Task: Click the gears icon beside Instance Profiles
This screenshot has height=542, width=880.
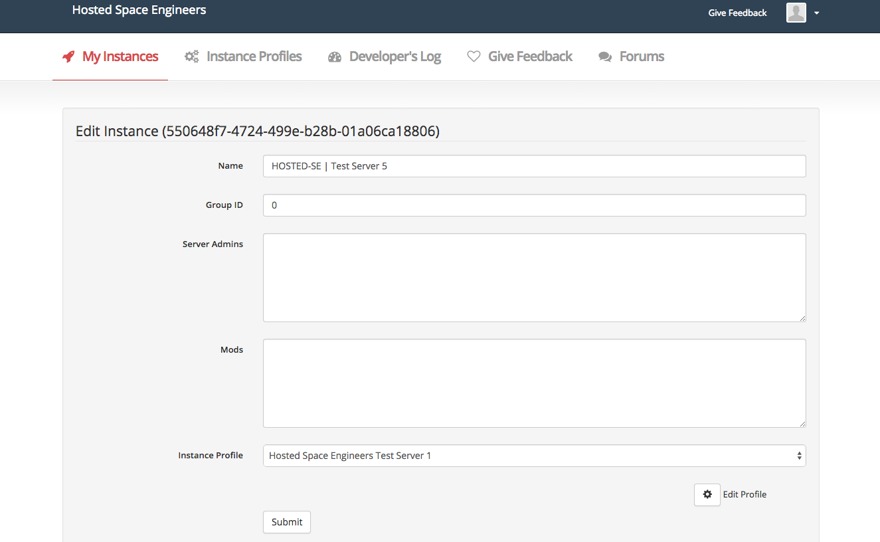Action: click(192, 57)
